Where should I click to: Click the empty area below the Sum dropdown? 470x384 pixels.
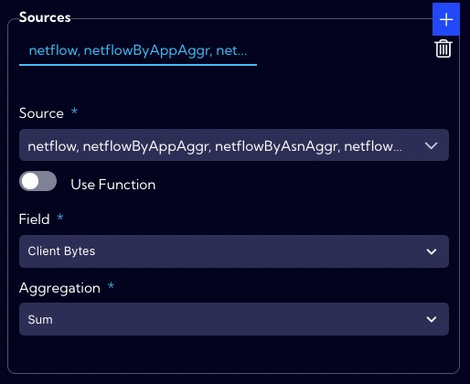(234, 354)
